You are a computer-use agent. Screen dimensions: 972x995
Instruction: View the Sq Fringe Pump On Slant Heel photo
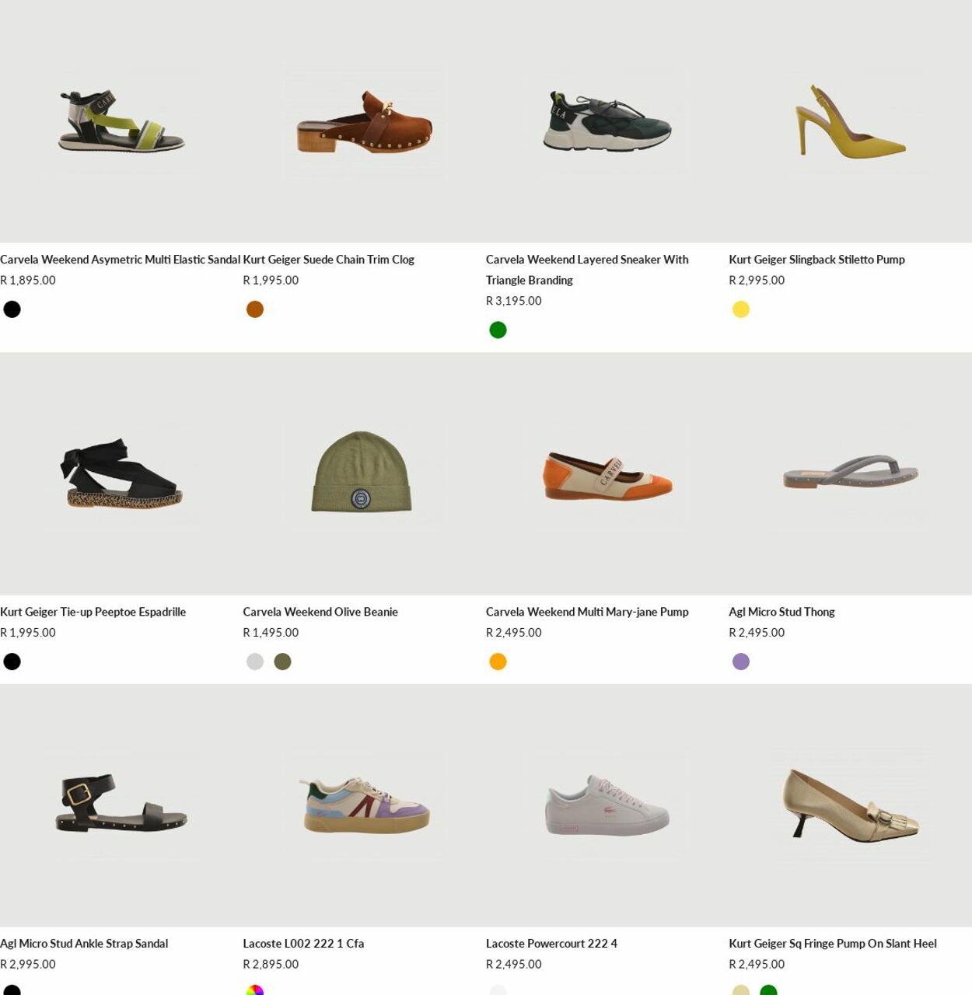[x=850, y=805]
